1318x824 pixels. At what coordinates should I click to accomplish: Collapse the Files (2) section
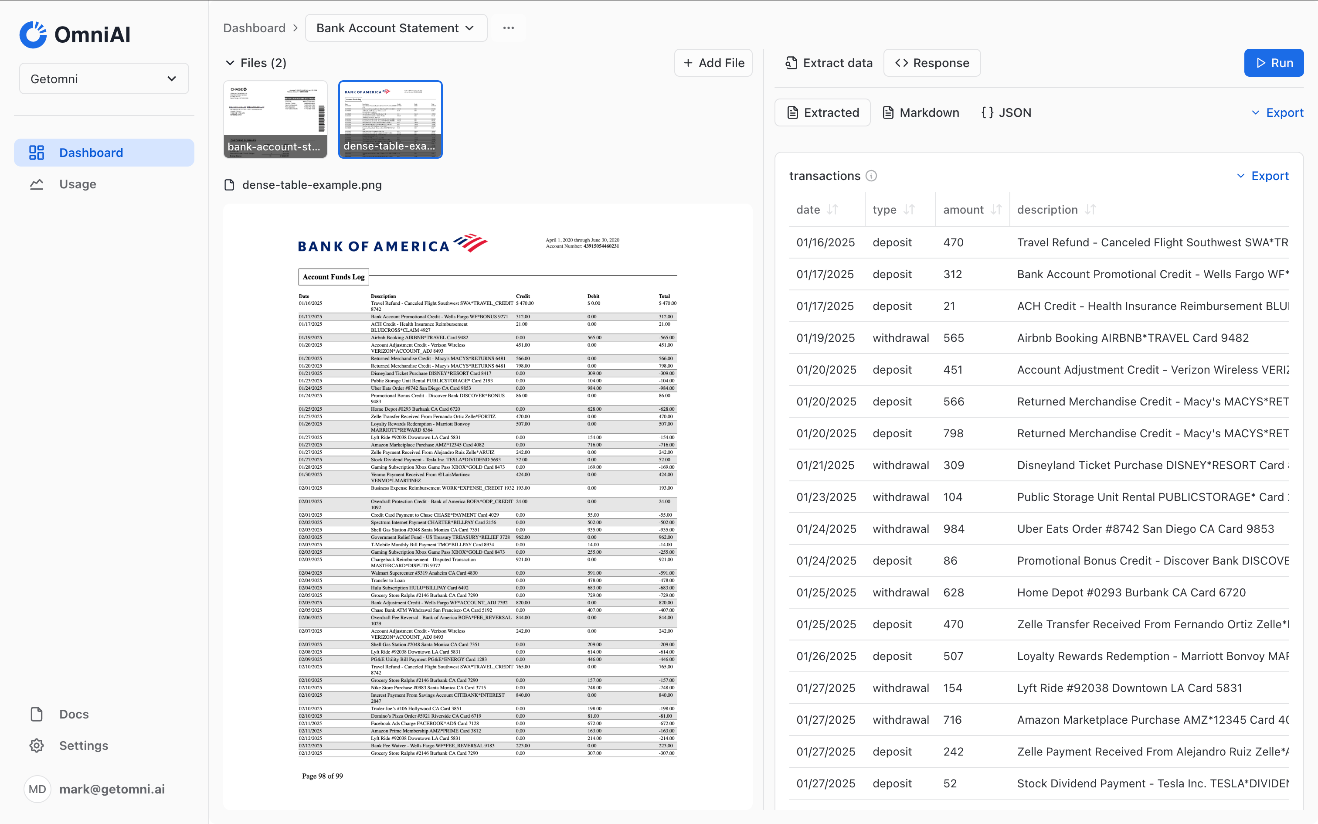coord(230,63)
